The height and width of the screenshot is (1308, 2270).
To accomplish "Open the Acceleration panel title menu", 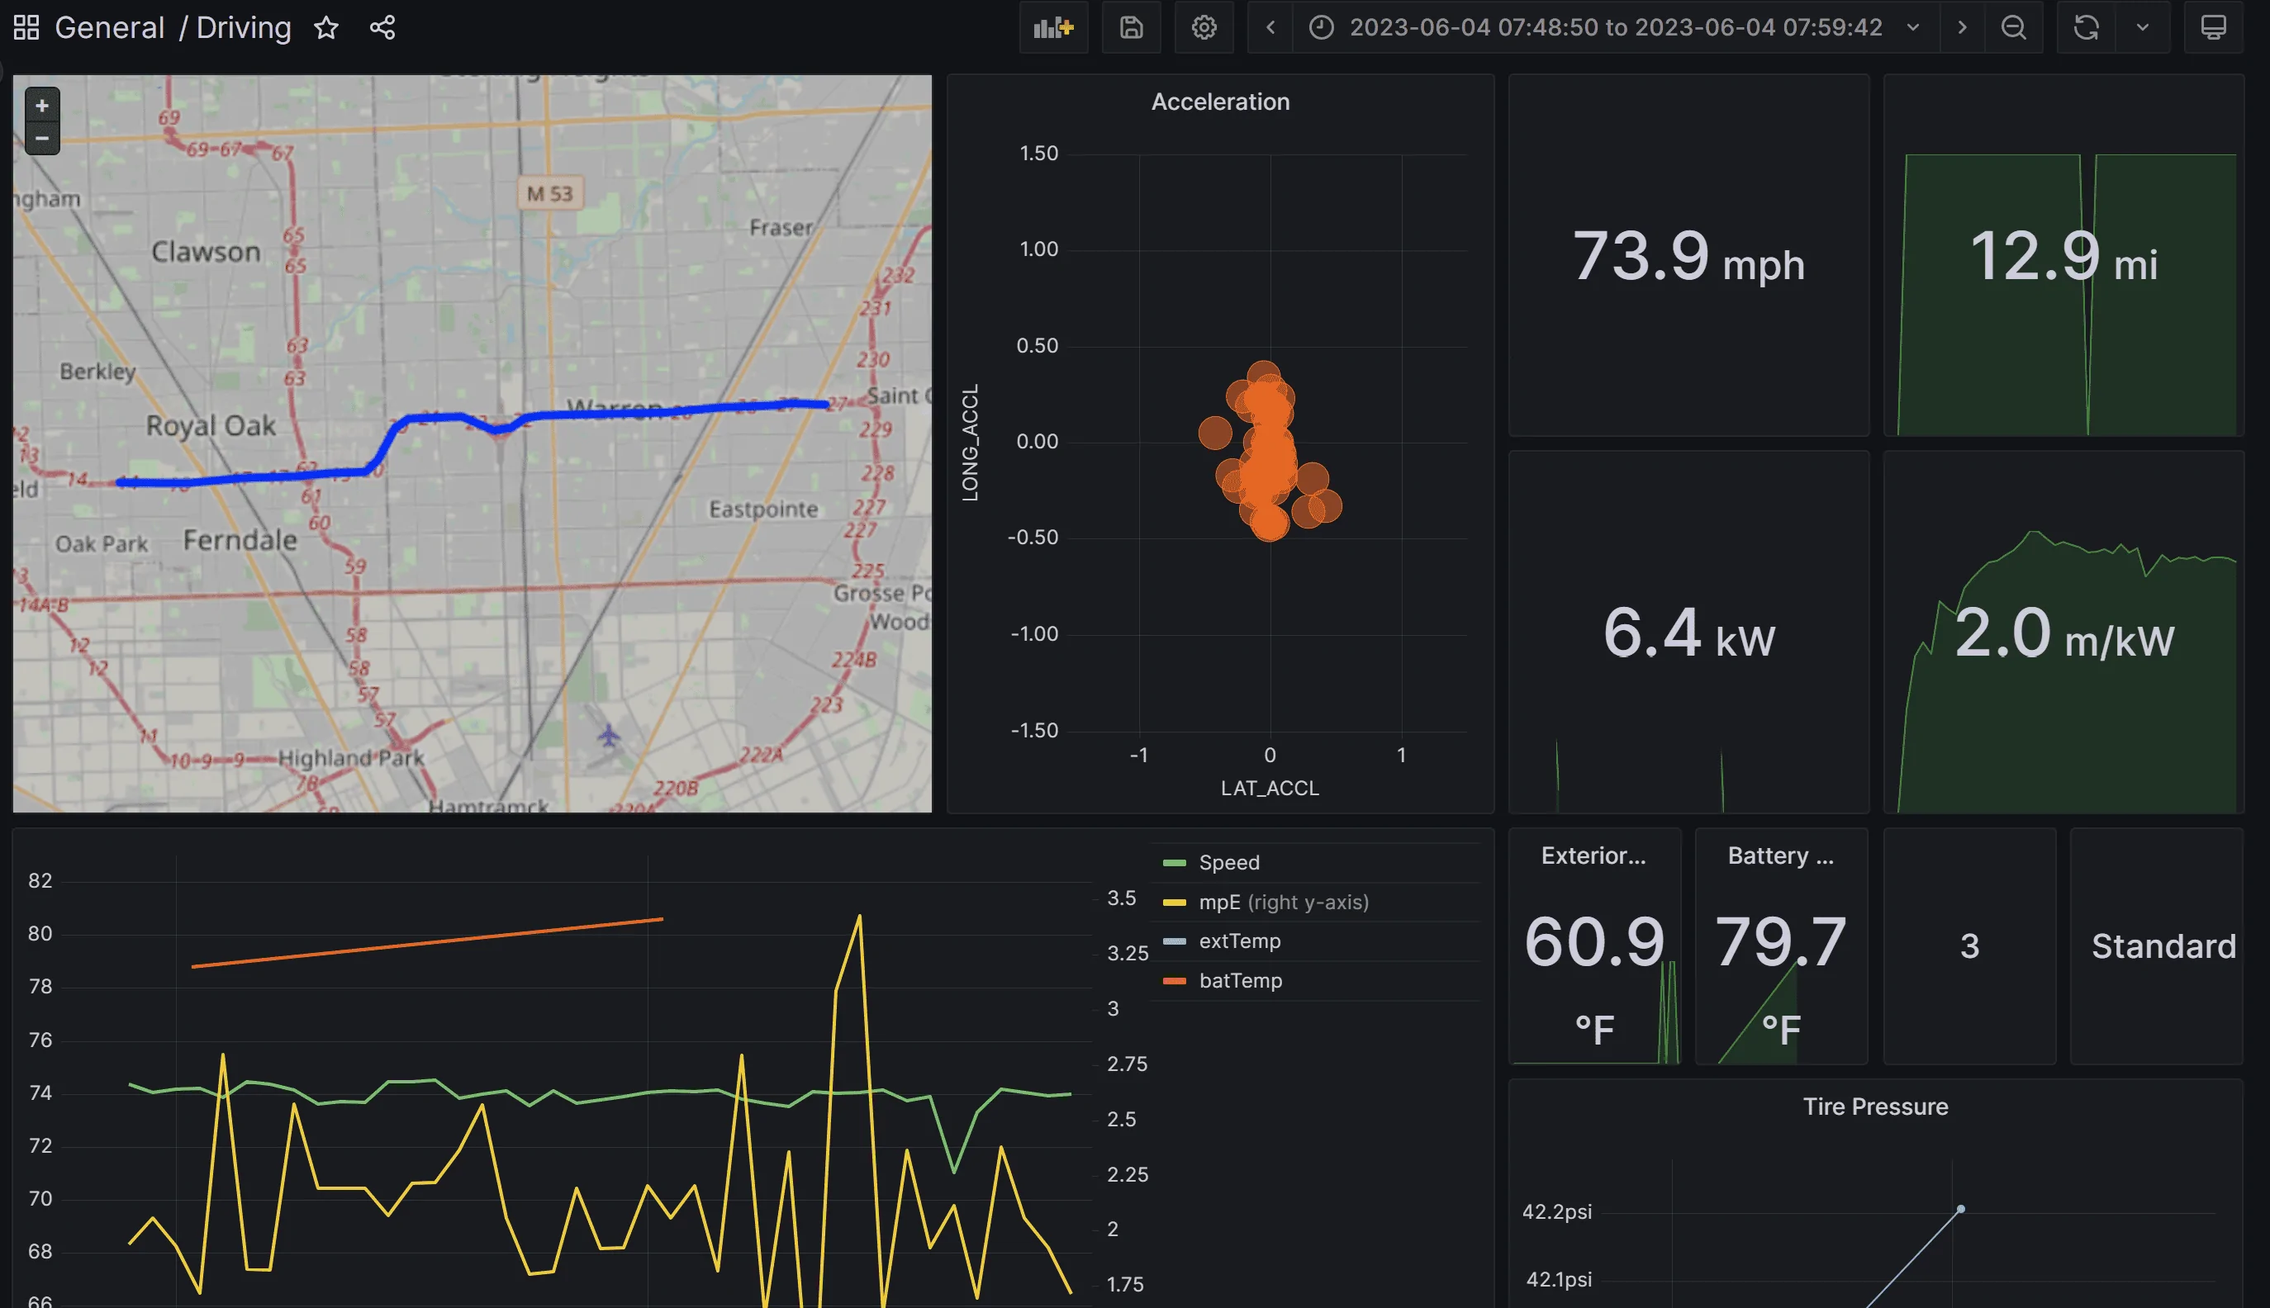I will pyautogui.click(x=1219, y=102).
